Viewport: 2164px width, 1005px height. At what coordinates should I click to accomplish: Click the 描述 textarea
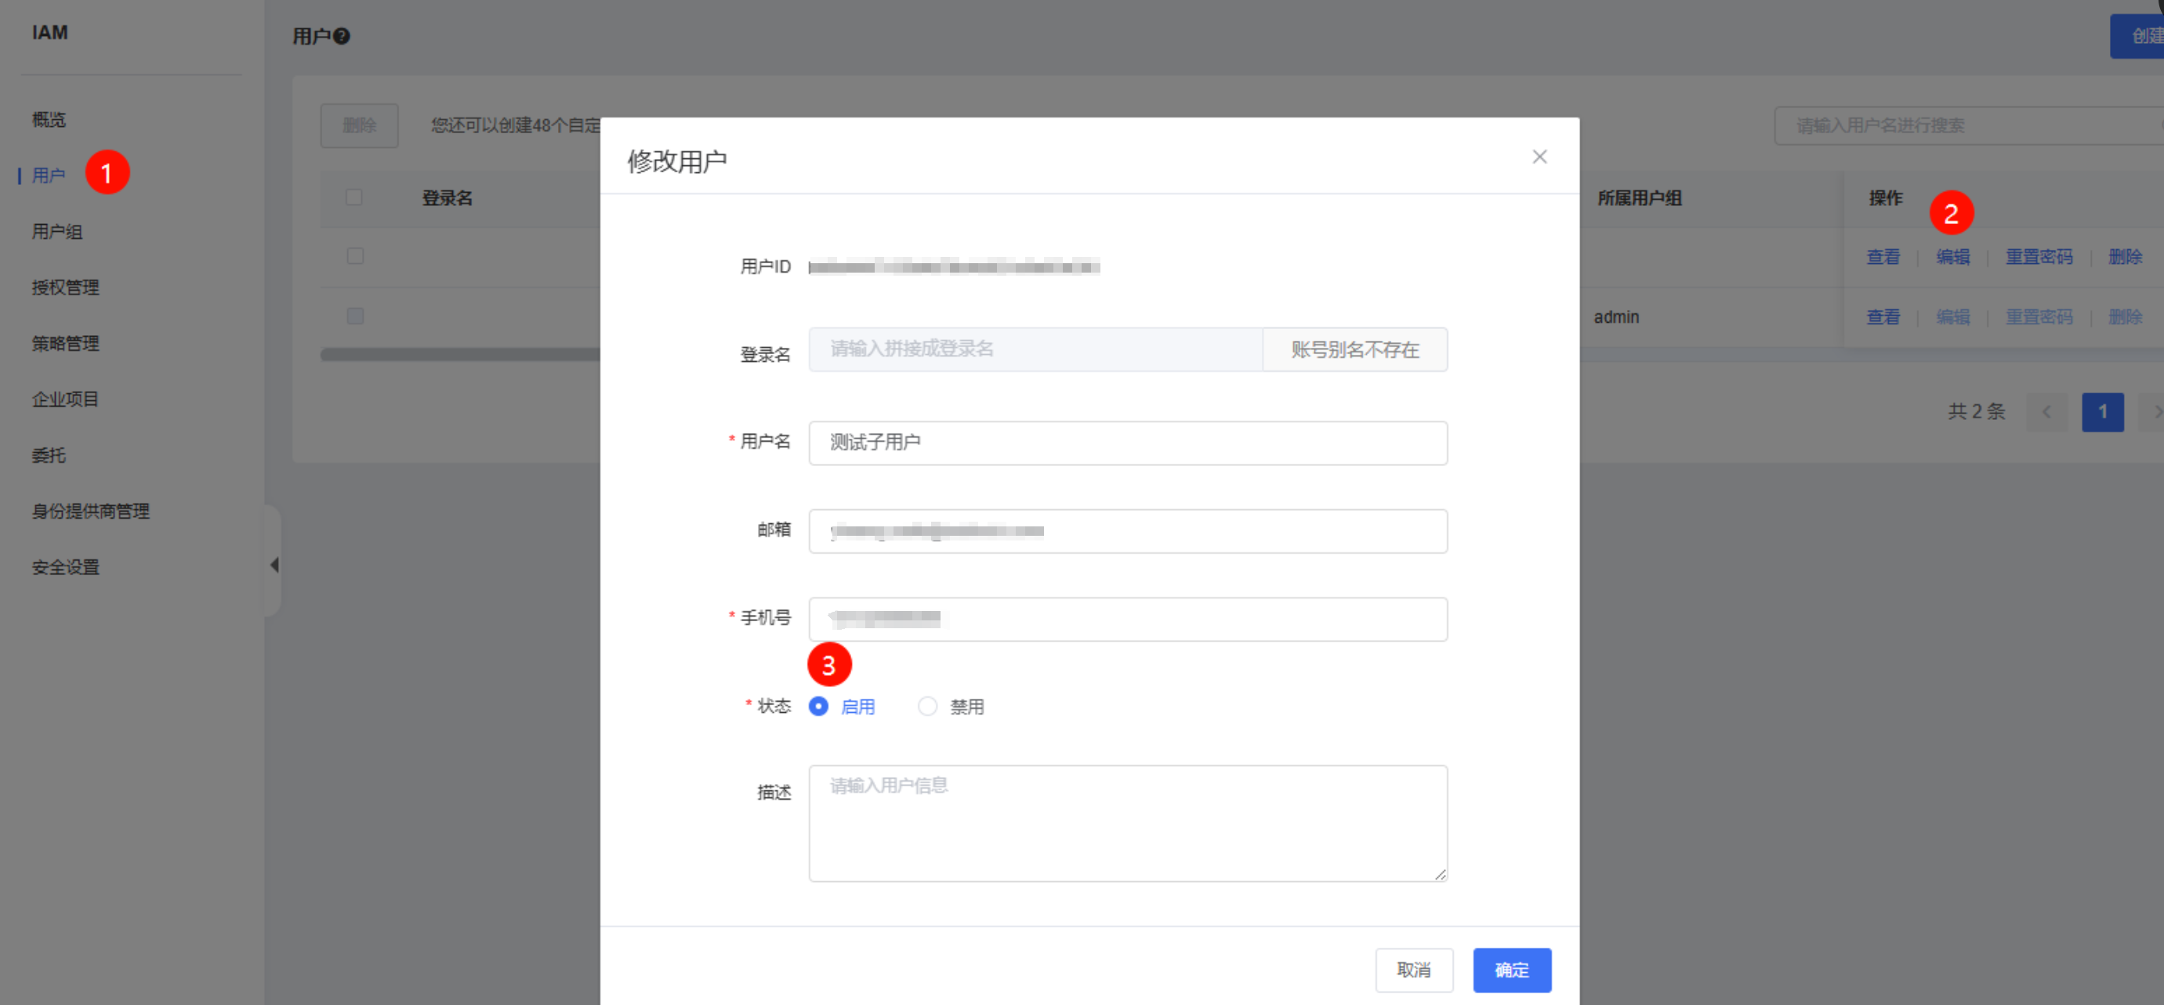(x=1128, y=822)
